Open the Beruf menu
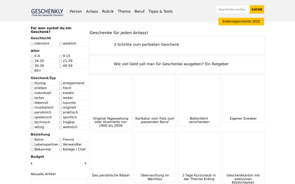This screenshot has height=184, width=295. tap(140, 11)
